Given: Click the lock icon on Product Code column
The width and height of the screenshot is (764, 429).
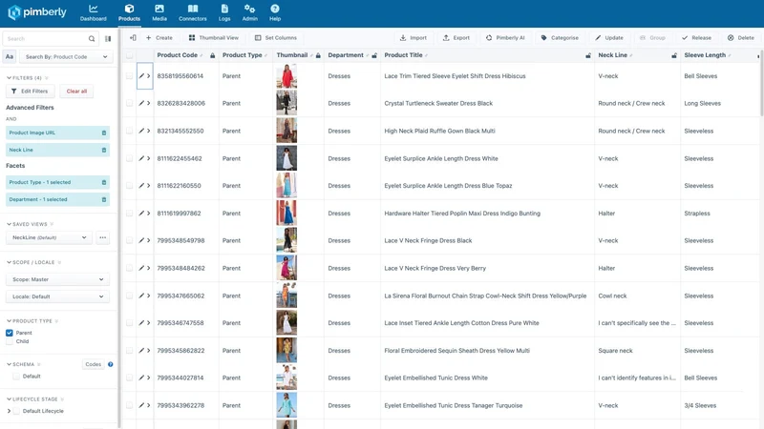Looking at the screenshot, I should [212, 55].
